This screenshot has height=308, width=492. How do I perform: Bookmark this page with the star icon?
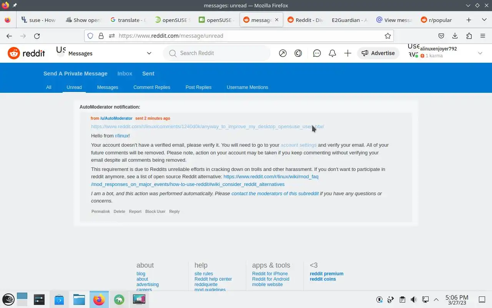click(388, 36)
